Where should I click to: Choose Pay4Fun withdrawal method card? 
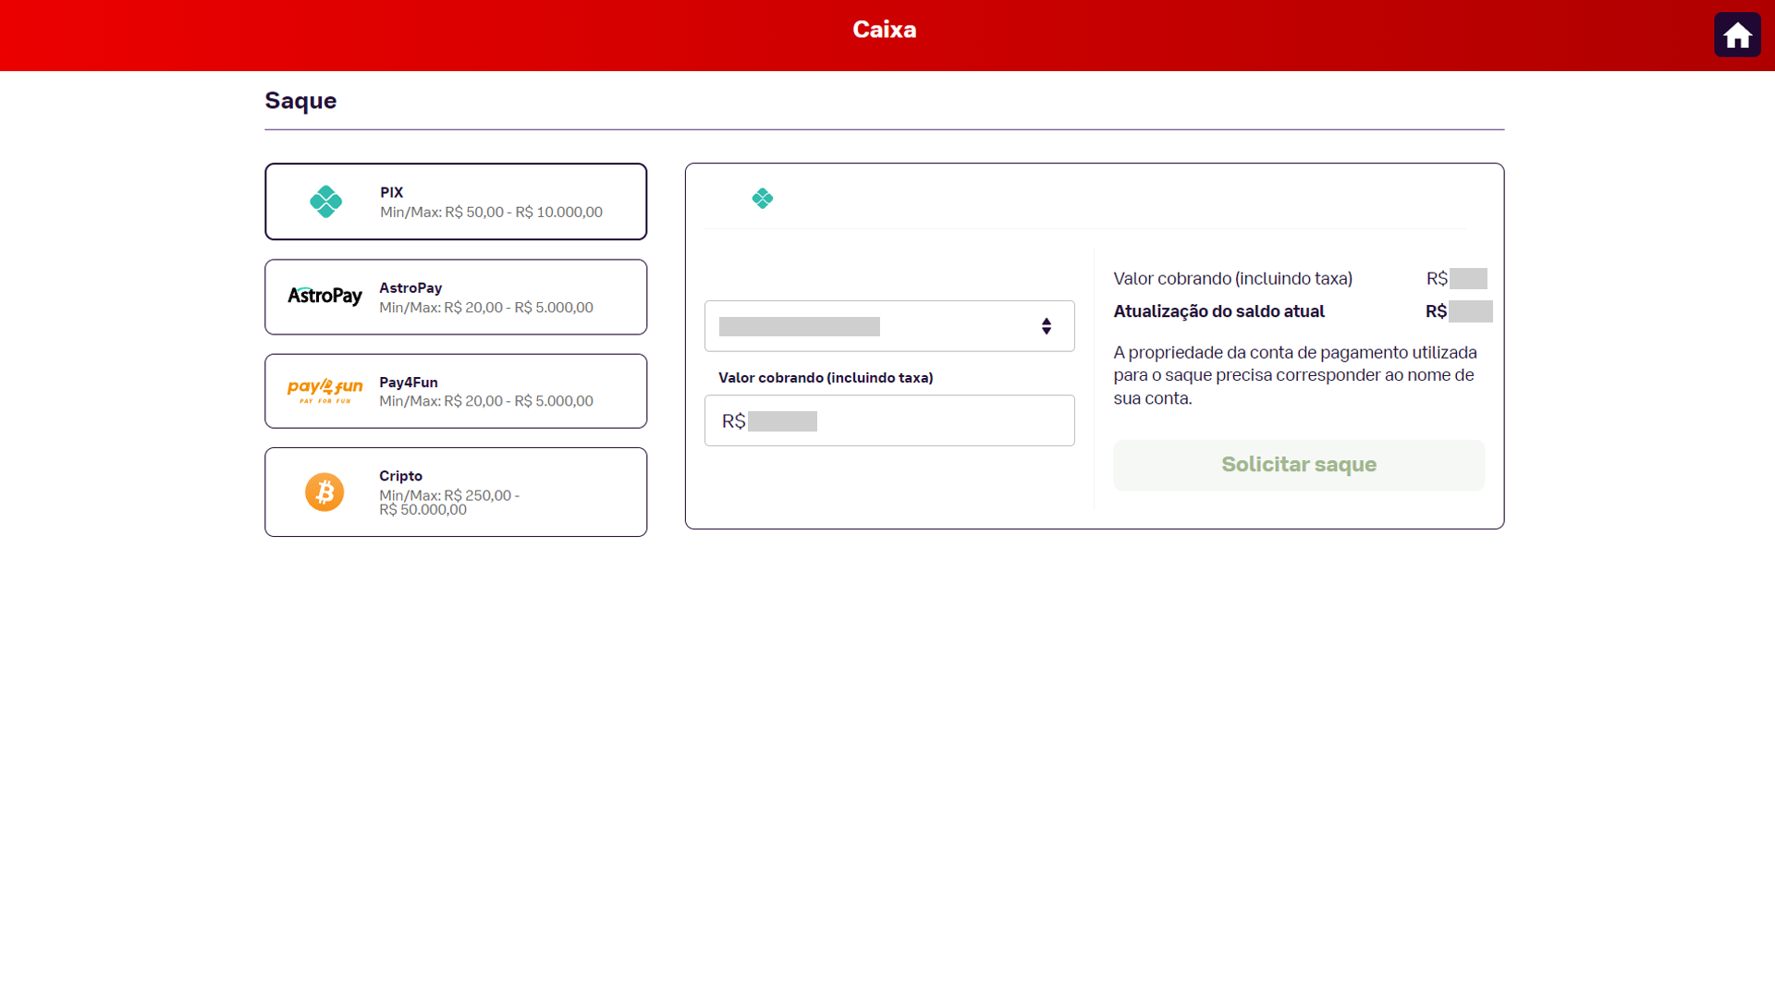click(456, 391)
